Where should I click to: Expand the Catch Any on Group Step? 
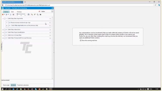6,35
